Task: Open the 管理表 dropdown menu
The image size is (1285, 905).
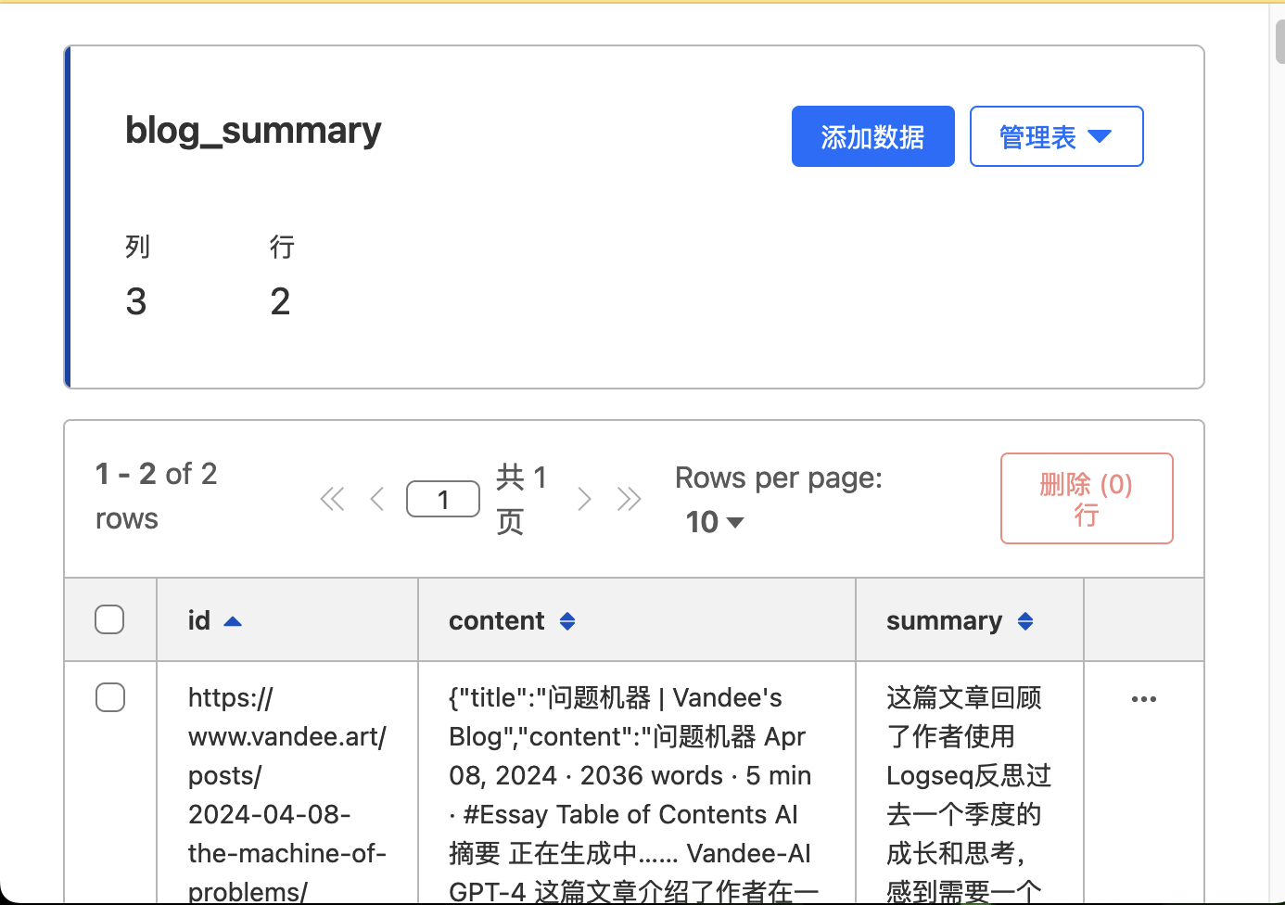Action: [x=1056, y=136]
